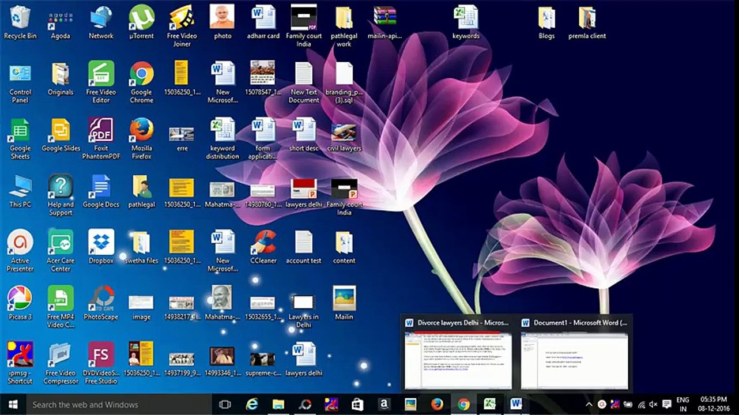Image resolution: width=739 pixels, height=415 pixels.
Task: Launch the Dropbox shortcut
Action: [101, 247]
